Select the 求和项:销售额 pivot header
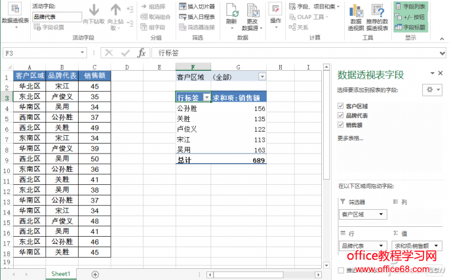This screenshot has height=280, width=449. click(239, 98)
